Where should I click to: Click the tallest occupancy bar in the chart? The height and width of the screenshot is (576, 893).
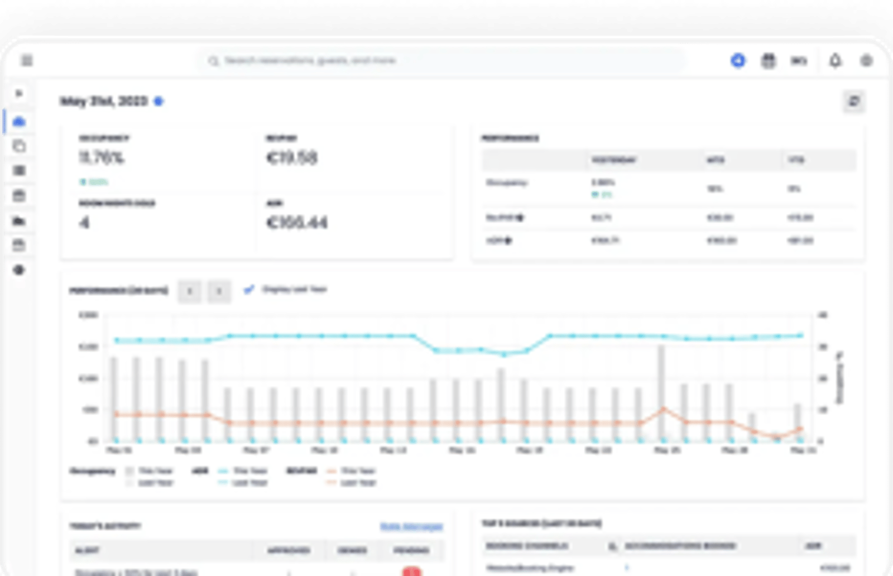coord(661,393)
